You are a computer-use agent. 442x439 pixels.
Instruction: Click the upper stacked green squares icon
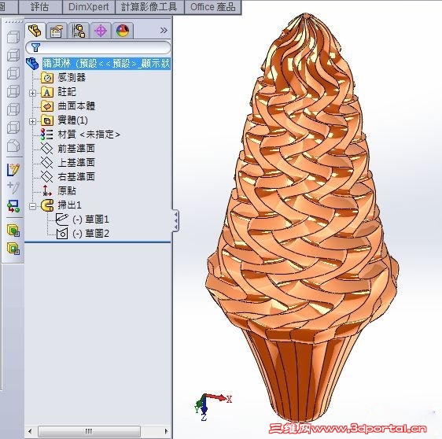(x=13, y=231)
